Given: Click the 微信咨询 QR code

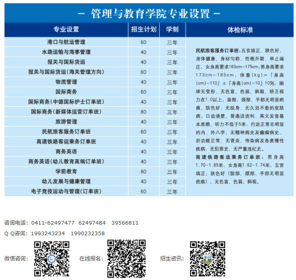Looking at the screenshot, I should coord(51,258).
